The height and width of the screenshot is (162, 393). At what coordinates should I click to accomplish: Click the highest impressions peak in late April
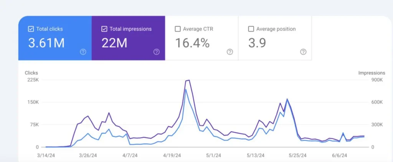[x=189, y=80]
